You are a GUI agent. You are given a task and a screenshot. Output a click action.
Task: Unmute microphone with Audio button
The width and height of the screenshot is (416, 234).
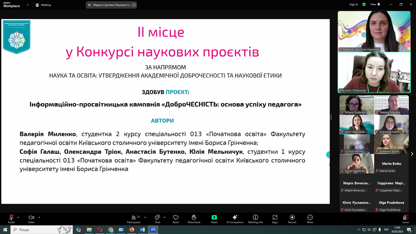point(11,218)
